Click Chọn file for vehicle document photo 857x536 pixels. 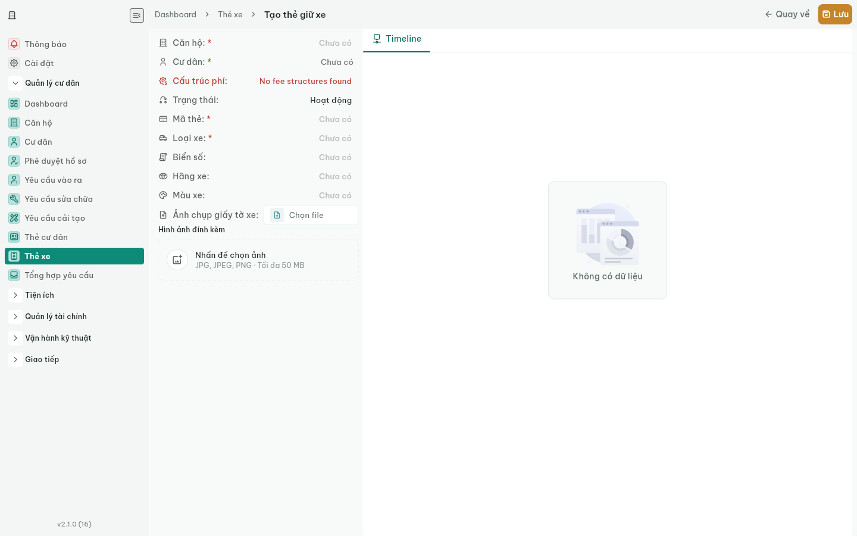(x=311, y=215)
